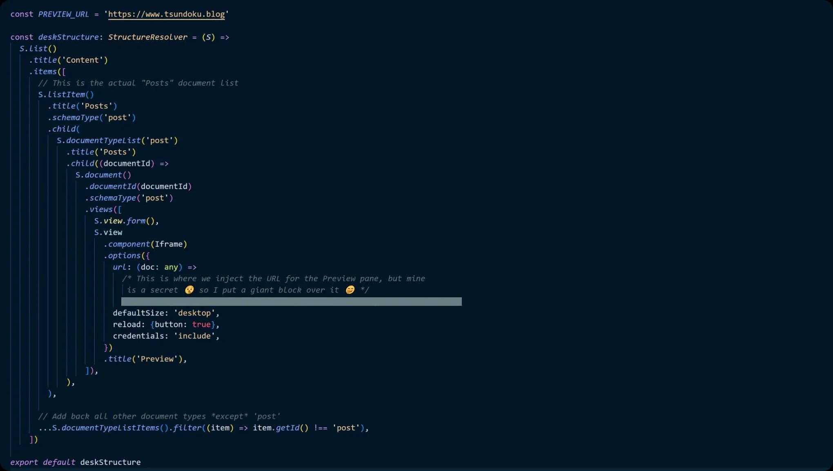833x471 pixels.
Task: Click the StructureResolver type annotation
Action: tap(147, 37)
